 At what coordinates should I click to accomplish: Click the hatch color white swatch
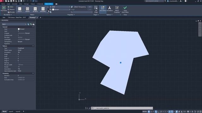(53, 9)
